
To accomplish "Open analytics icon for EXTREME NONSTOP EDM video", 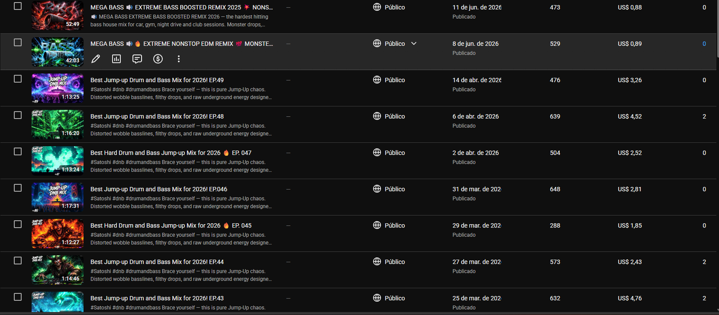I will click(x=116, y=59).
